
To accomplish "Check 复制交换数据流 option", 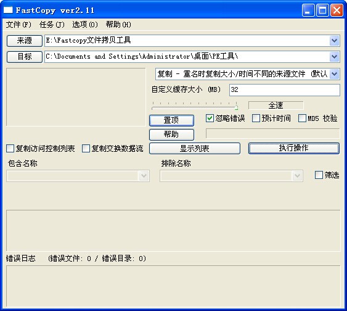I will [x=86, y=149].
